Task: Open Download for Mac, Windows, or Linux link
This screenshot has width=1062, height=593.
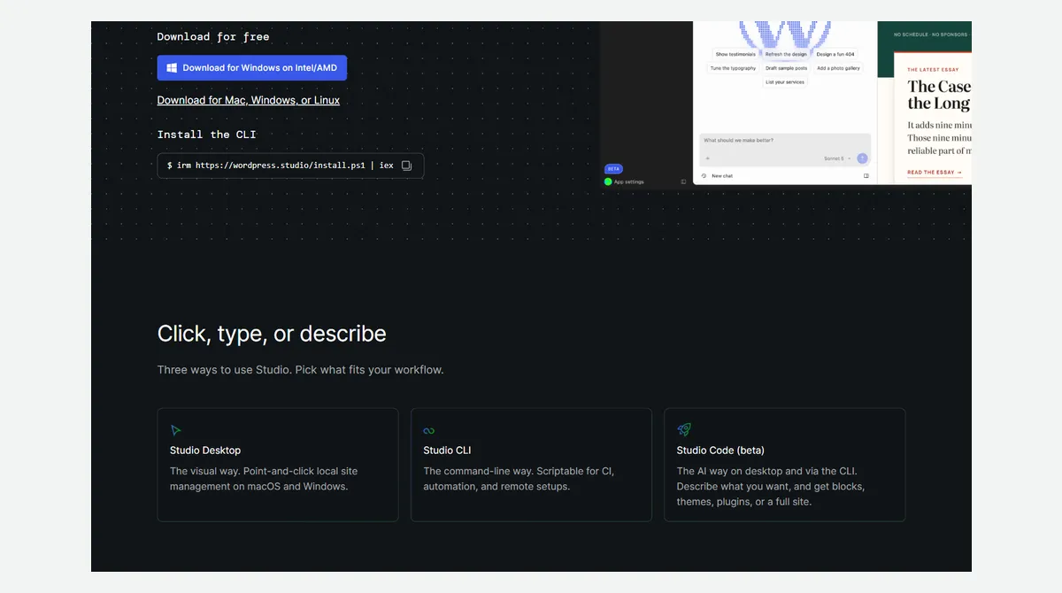Action: (x=249, y=100)
